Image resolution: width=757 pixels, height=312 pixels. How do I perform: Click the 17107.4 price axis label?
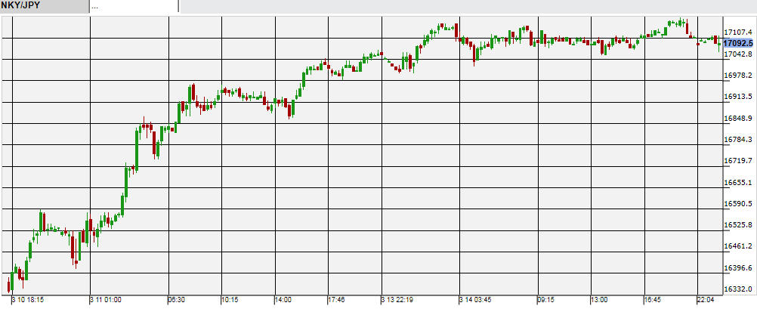pyautogui.click(x=737, y=32)
